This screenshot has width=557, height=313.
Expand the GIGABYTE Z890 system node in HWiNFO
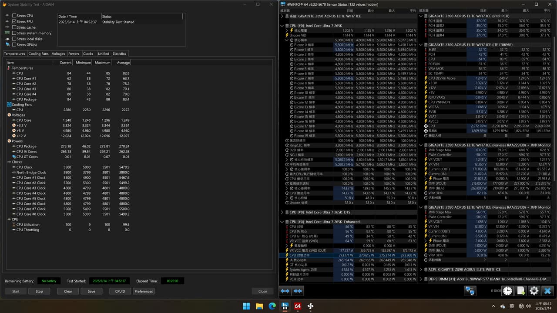282,16
